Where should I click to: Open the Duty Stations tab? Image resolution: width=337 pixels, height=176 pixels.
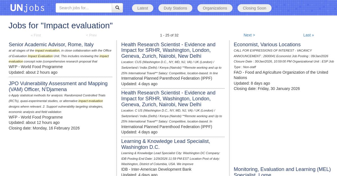(x=175, y=8)
